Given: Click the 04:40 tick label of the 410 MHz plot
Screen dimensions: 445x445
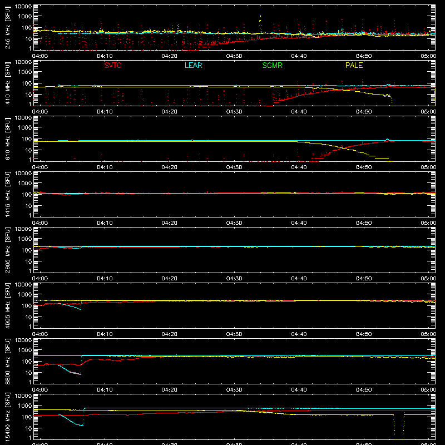Looking at the screenshot, I should click(x=299, y=112).
